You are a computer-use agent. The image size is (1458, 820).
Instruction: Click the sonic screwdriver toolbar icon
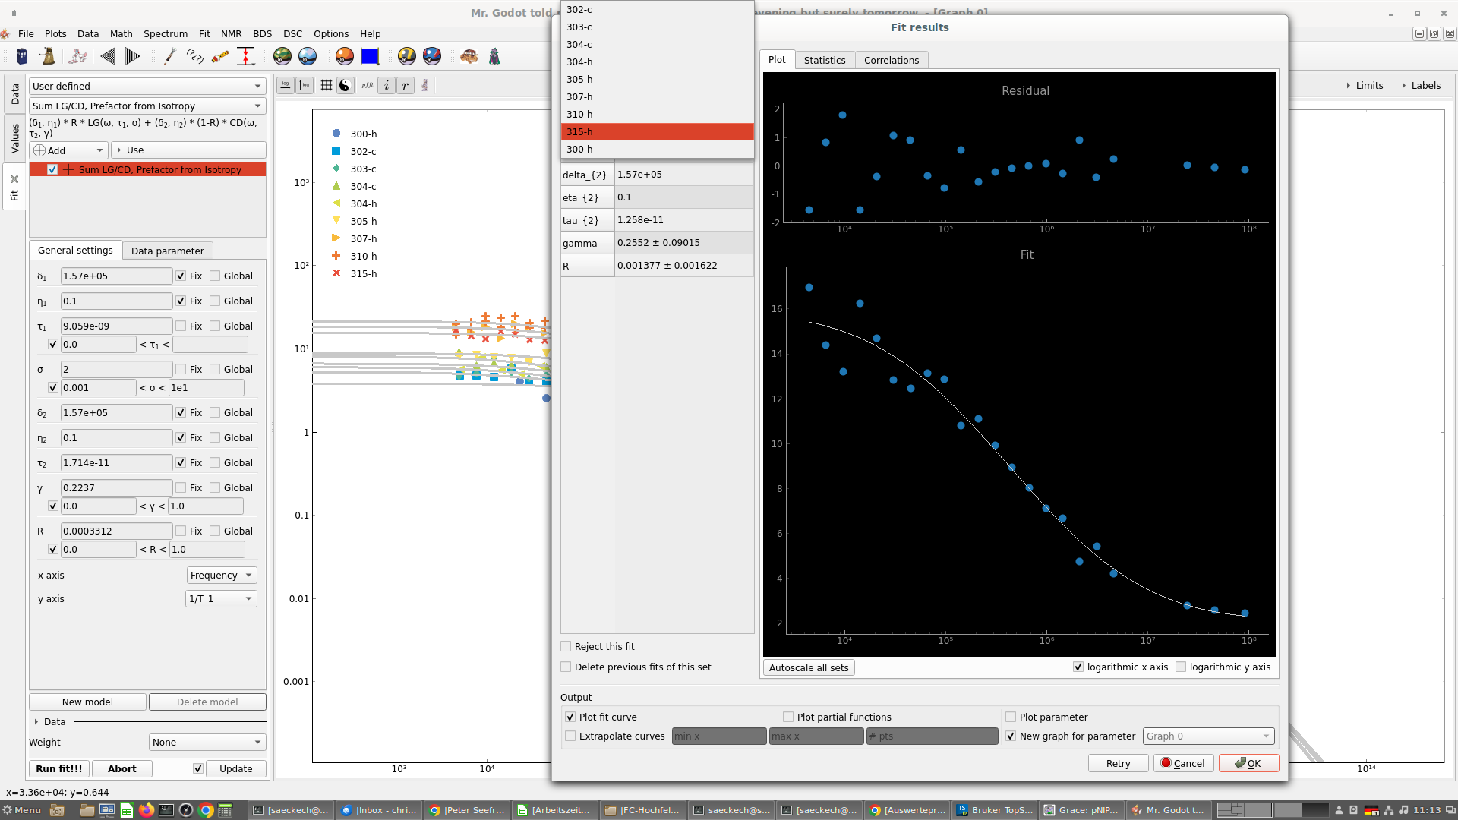click(169, 56)
